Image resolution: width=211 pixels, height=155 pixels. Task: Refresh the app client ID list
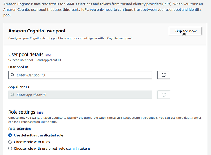point(164,95)
